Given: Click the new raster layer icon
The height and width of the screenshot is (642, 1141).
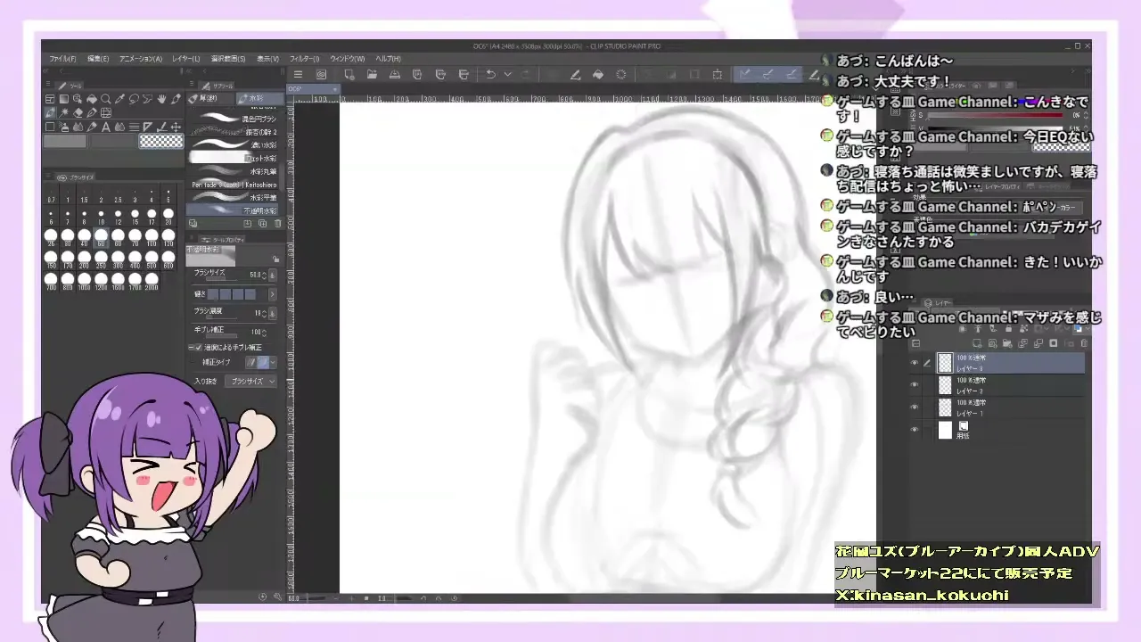Looking at the screenshot, I should tap(976, 343).
